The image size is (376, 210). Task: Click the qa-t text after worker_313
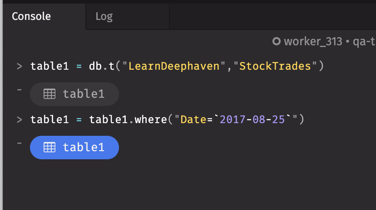(x=364, y=42)
